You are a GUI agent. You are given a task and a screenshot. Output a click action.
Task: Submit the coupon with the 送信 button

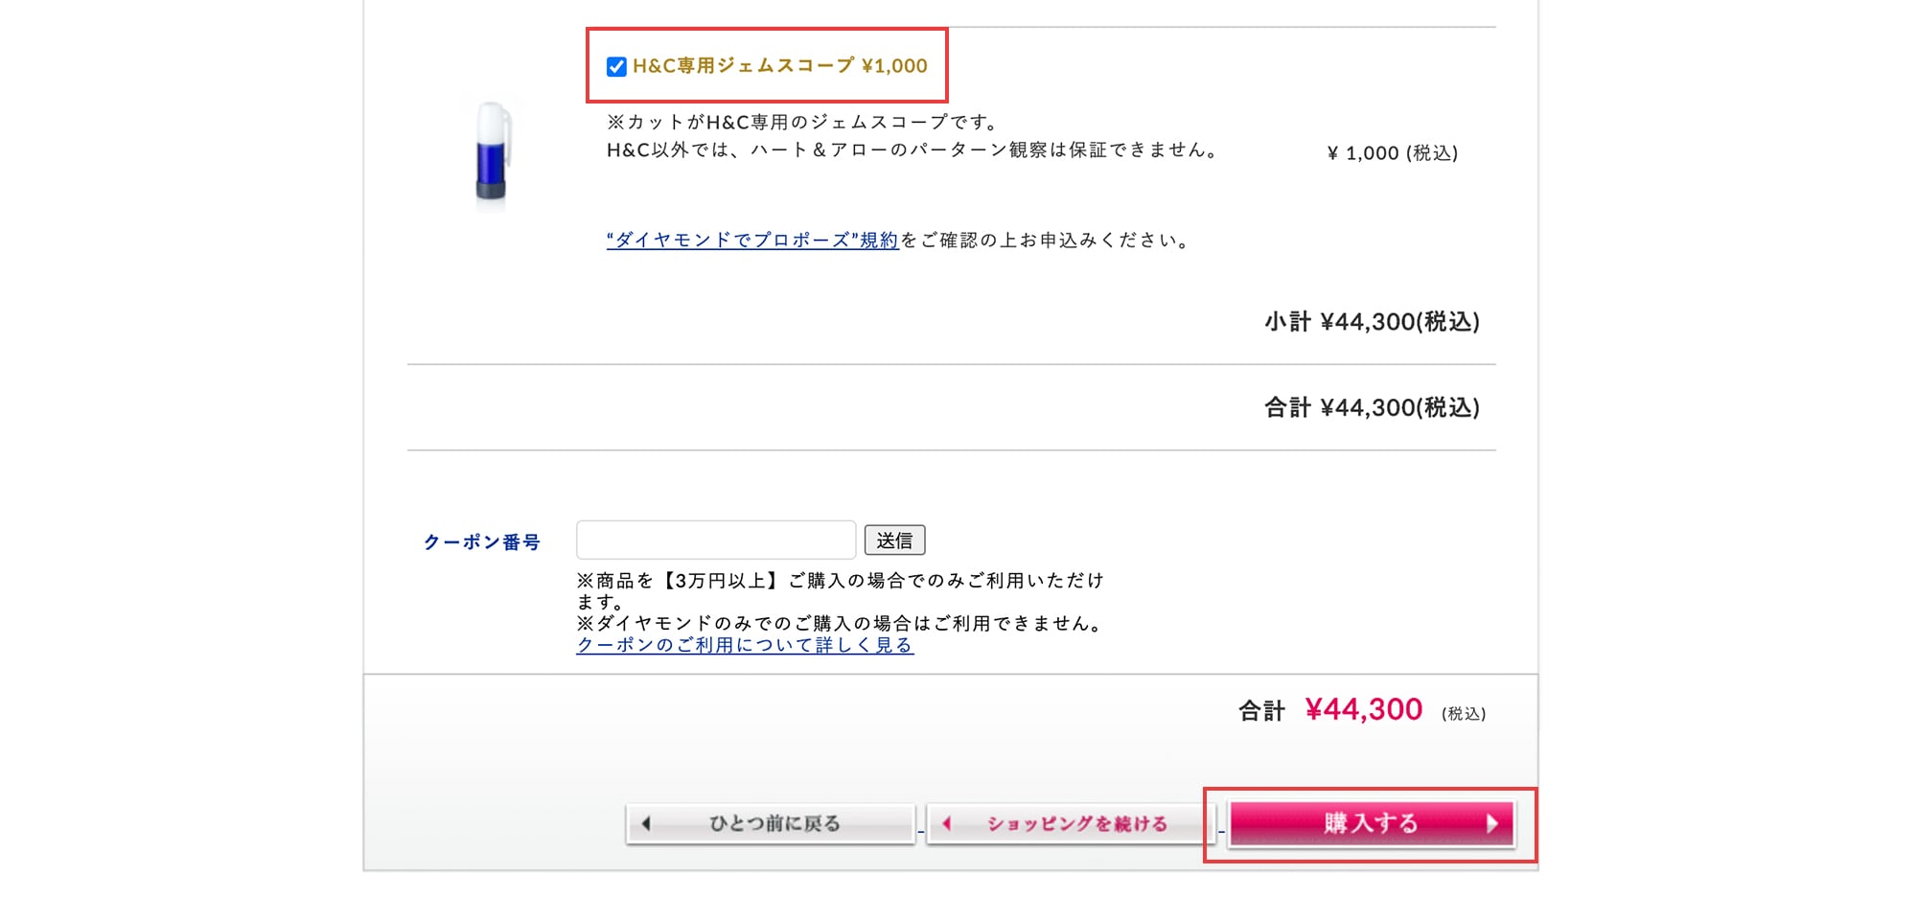tap(894, 540)
